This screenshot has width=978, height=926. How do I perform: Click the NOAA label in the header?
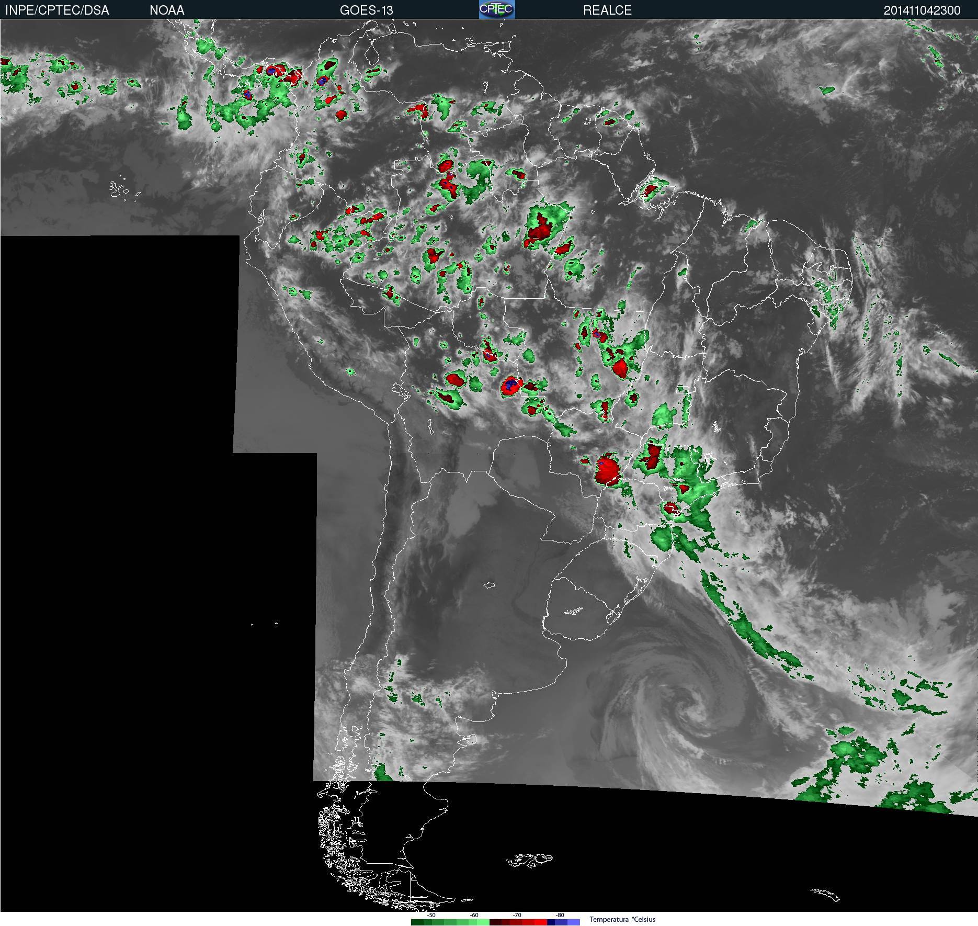[x=167, y=10]
